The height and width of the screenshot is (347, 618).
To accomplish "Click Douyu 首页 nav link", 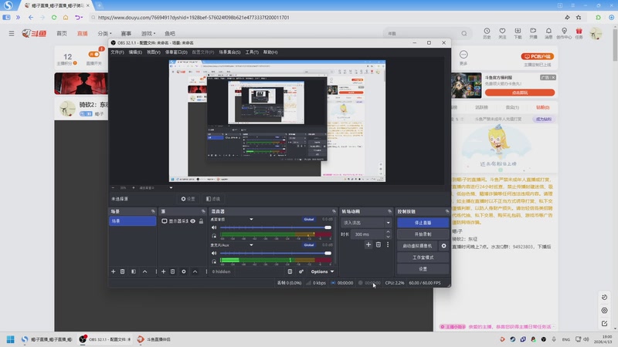I will (x=62, y=33).
